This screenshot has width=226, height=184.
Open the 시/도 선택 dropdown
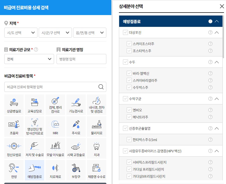(x=21, y=33)
